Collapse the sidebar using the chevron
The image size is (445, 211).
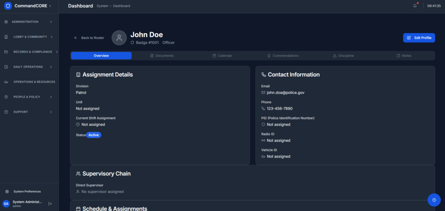(x=50, y=6)
